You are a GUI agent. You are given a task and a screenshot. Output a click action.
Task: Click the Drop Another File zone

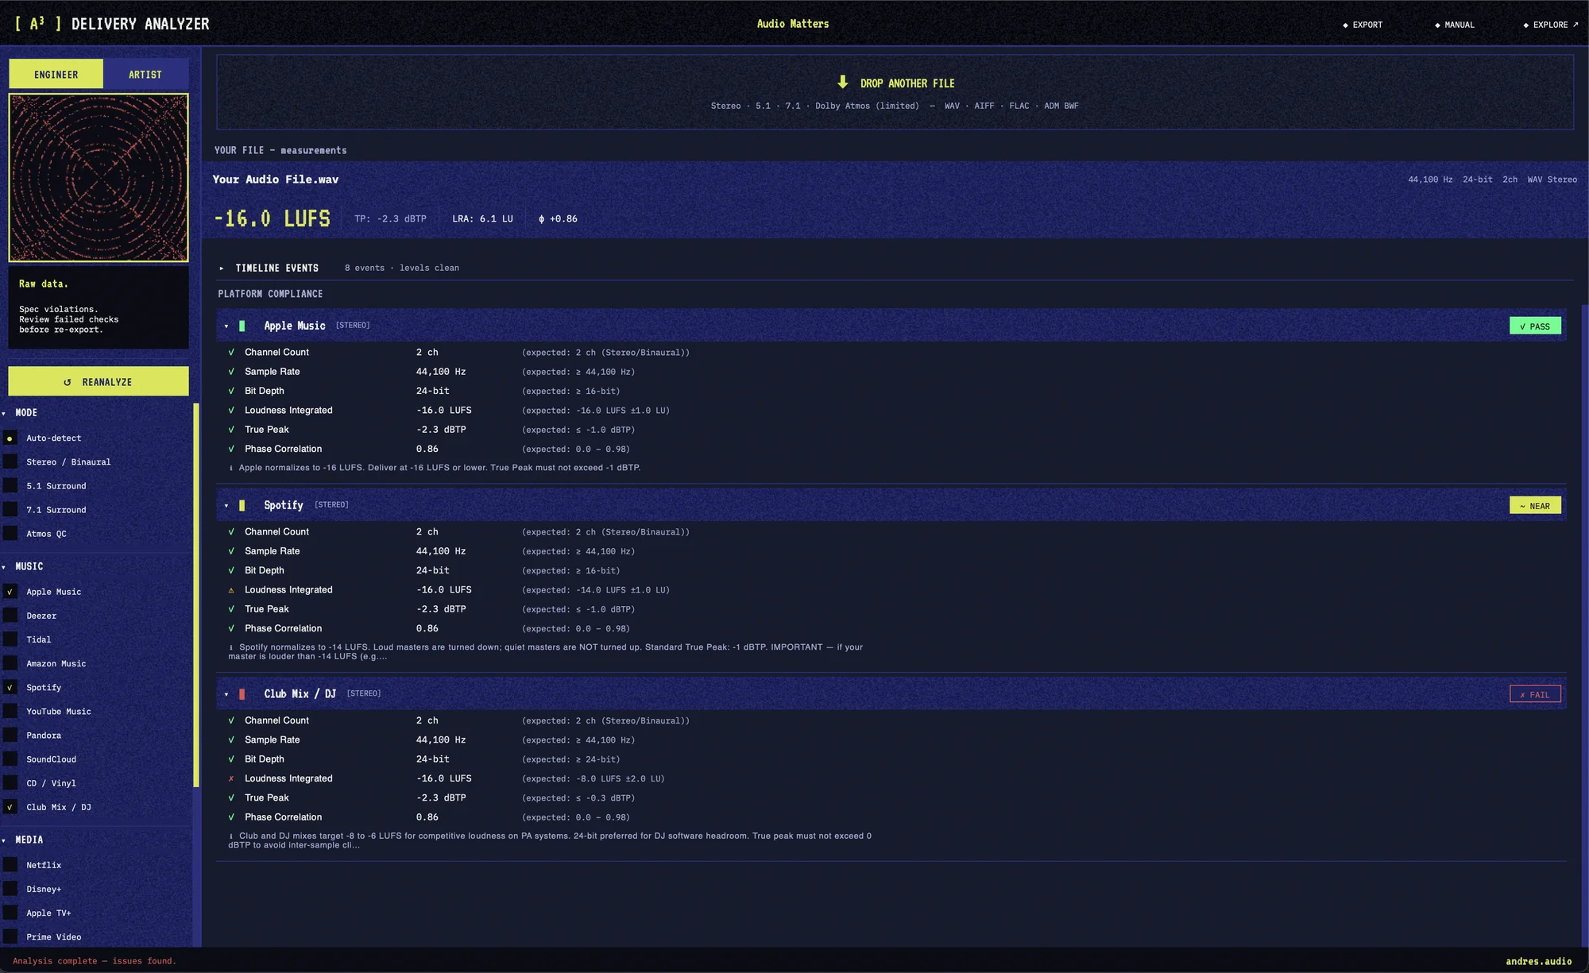click(895, 92)
